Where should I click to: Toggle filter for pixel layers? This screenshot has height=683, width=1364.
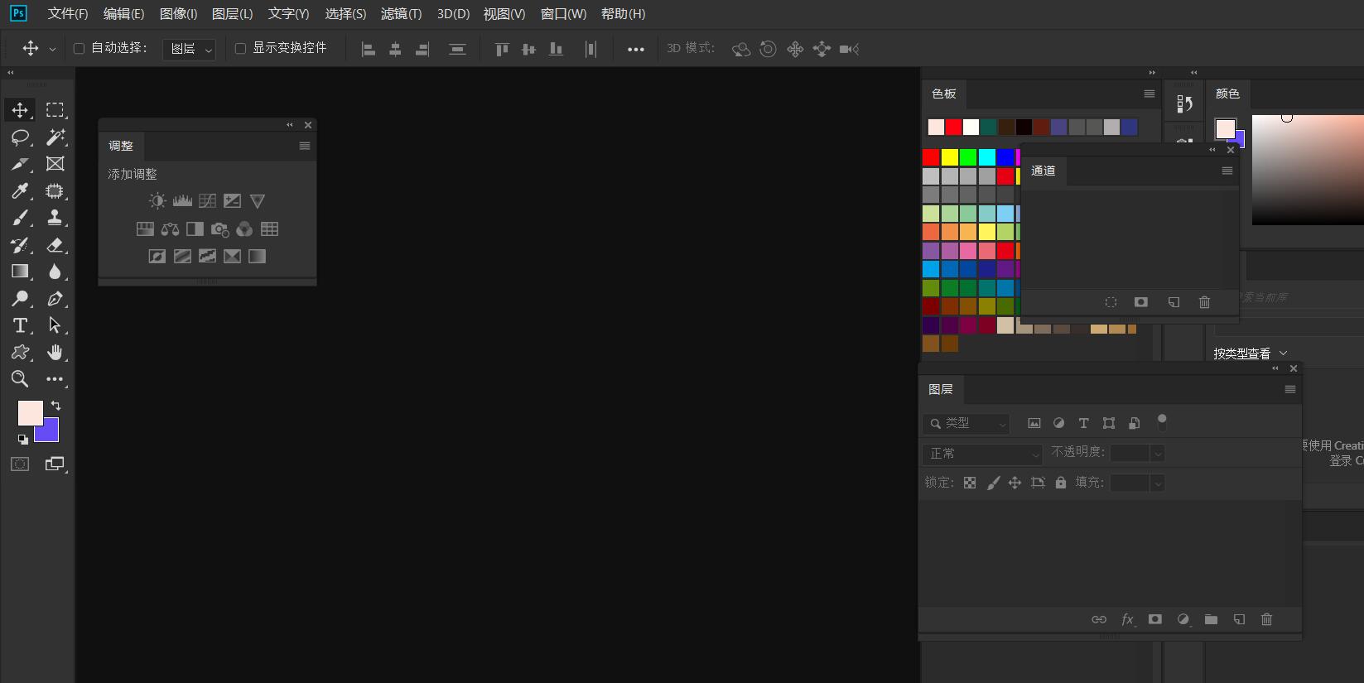pos(1034,423)
